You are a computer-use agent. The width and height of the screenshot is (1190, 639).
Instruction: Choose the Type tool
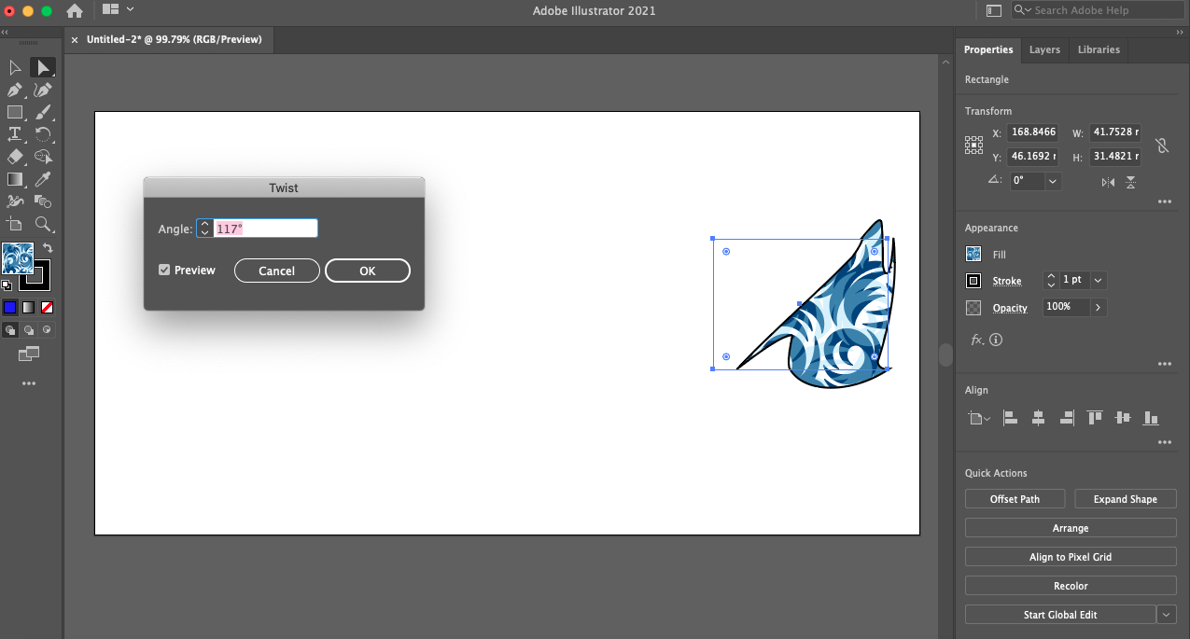point(15,134)
